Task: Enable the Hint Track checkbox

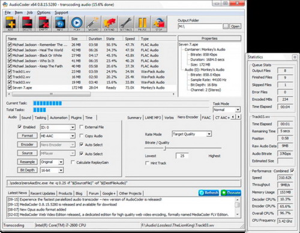Action: pos(147,163)
